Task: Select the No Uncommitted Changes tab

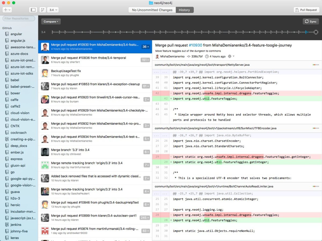Action: [152, 10]
